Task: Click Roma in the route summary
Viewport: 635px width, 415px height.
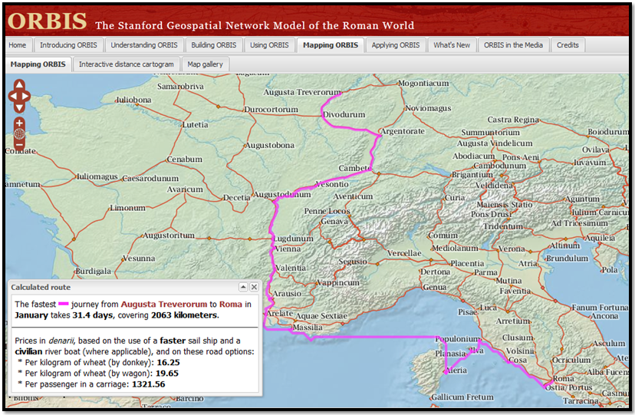Action: point(230,304)
